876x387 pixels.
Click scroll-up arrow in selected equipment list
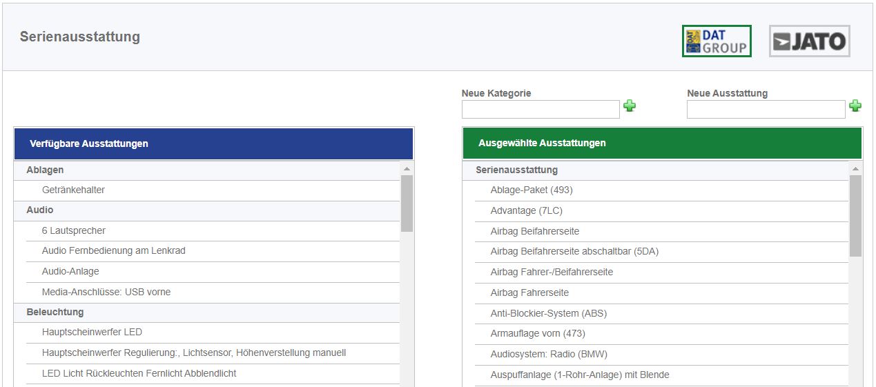point(856,168)
